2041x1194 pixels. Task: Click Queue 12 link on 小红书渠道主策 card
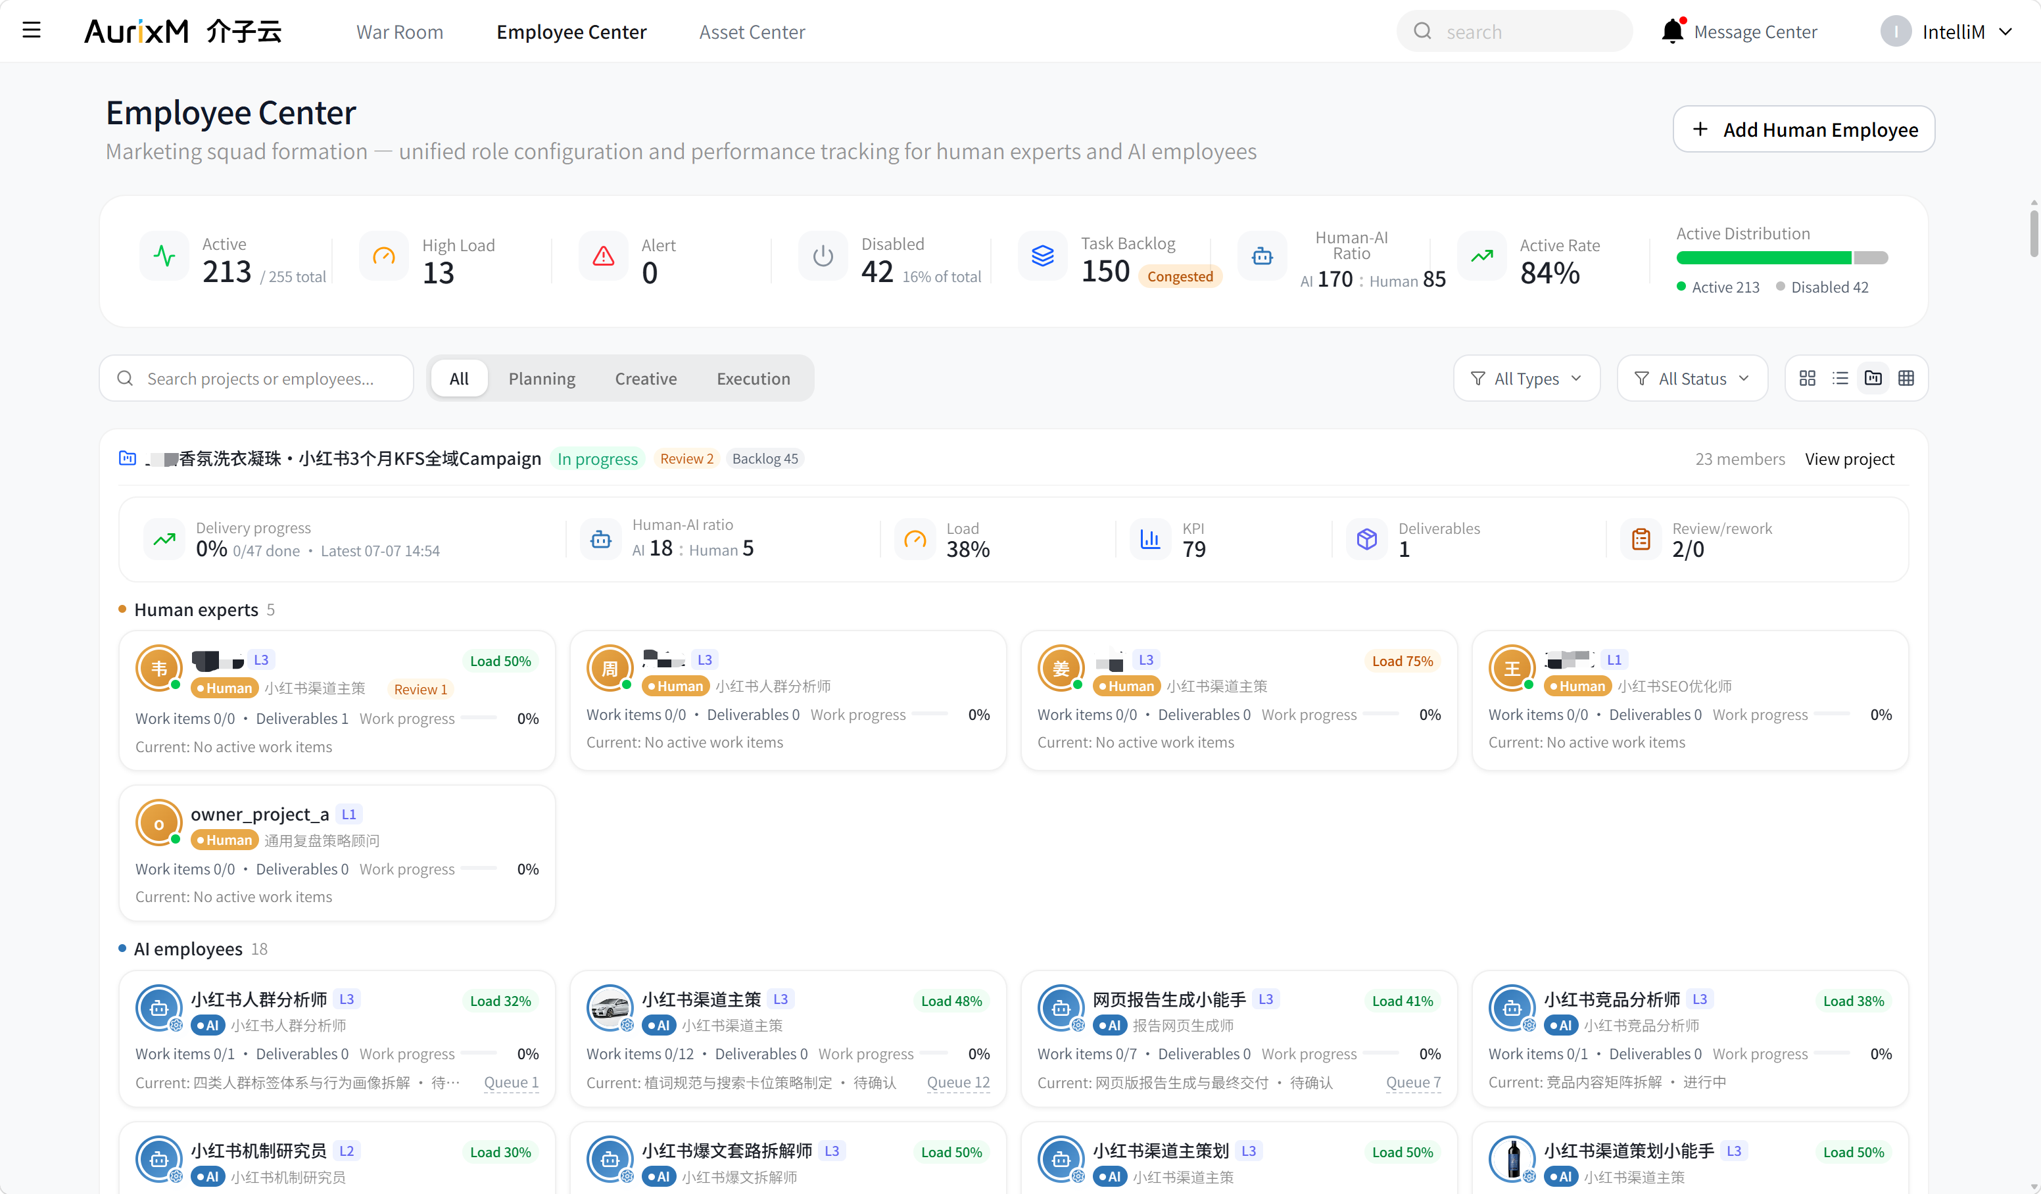958,1082
